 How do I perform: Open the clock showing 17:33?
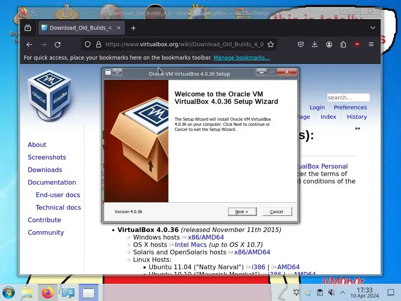pos(365,292)
